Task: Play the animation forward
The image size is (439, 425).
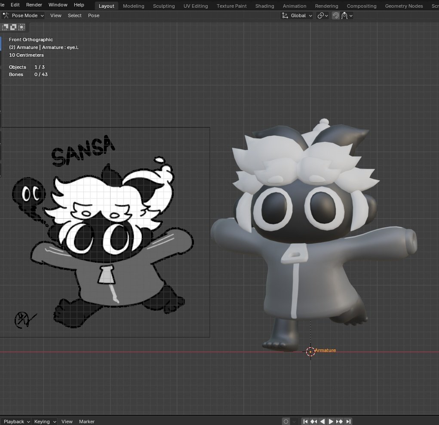Action: coord(331,422)
